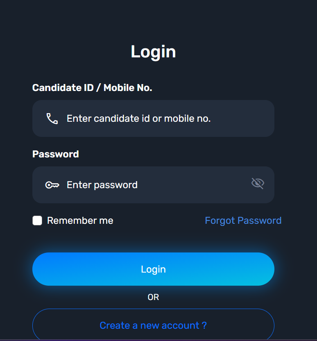Screen dimensions: 317x341
Task: Click the Password field label
Action: pyautogui.click(x=56, y=154)
